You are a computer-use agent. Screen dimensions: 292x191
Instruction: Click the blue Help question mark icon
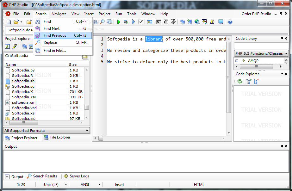pyautogui.click(x=230, y=22)
